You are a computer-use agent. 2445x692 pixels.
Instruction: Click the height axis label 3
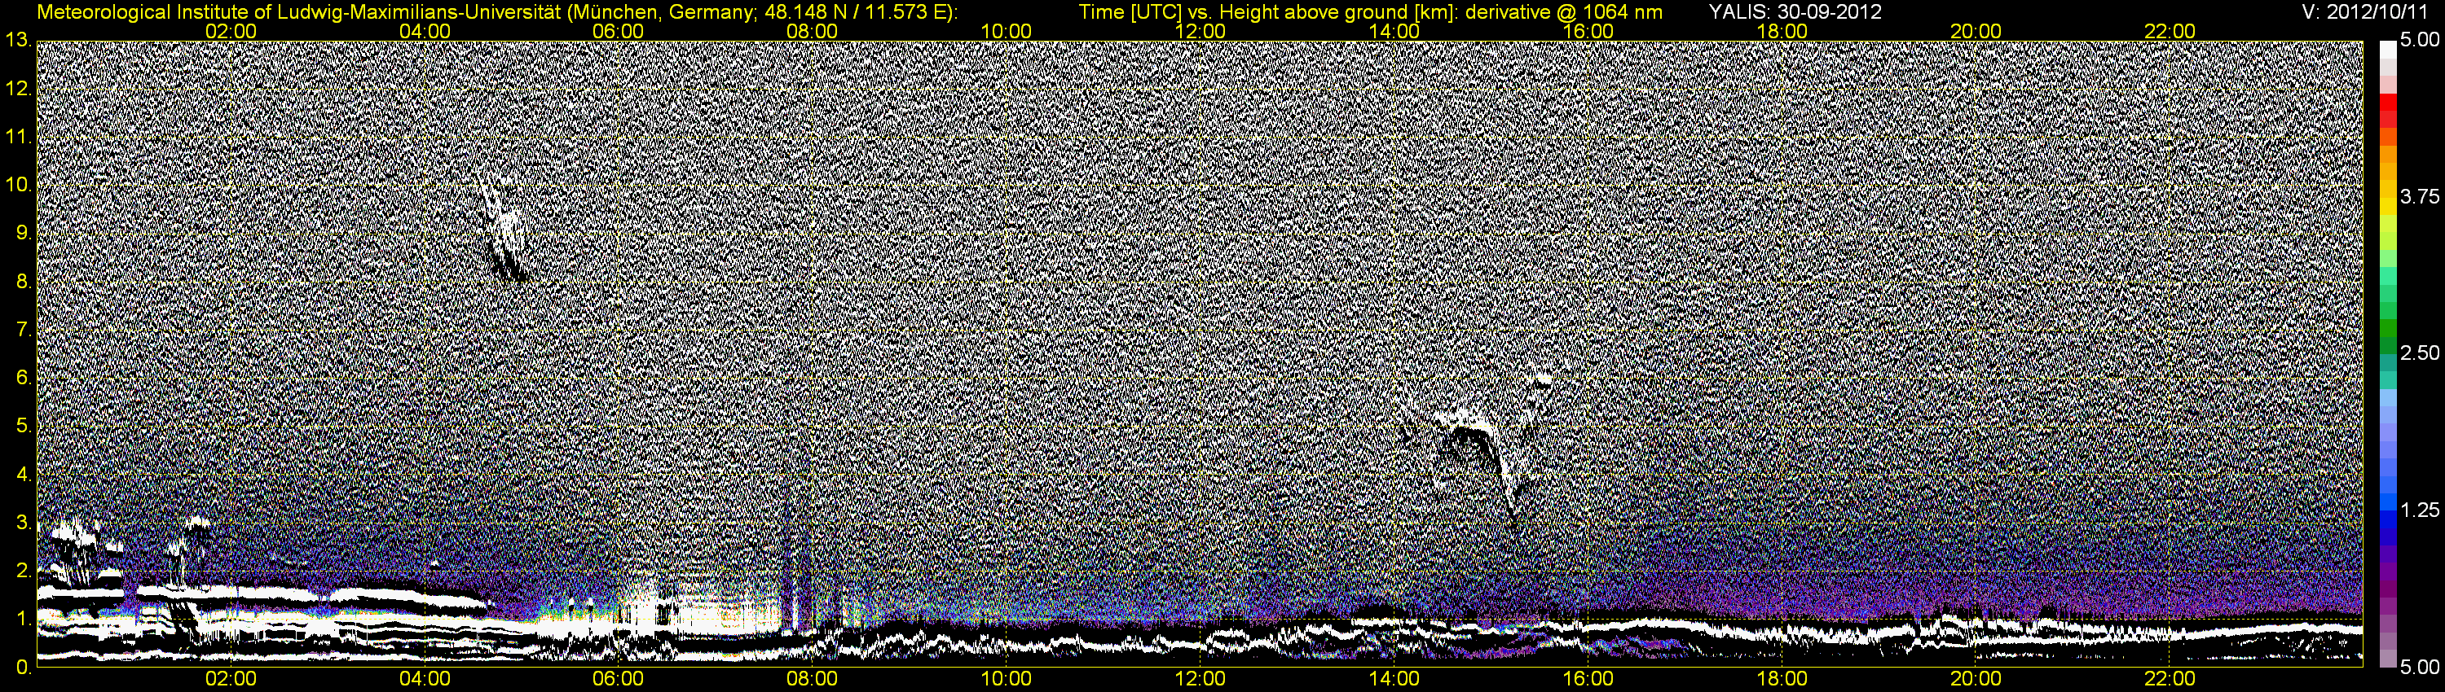click(x=23, y=523)
